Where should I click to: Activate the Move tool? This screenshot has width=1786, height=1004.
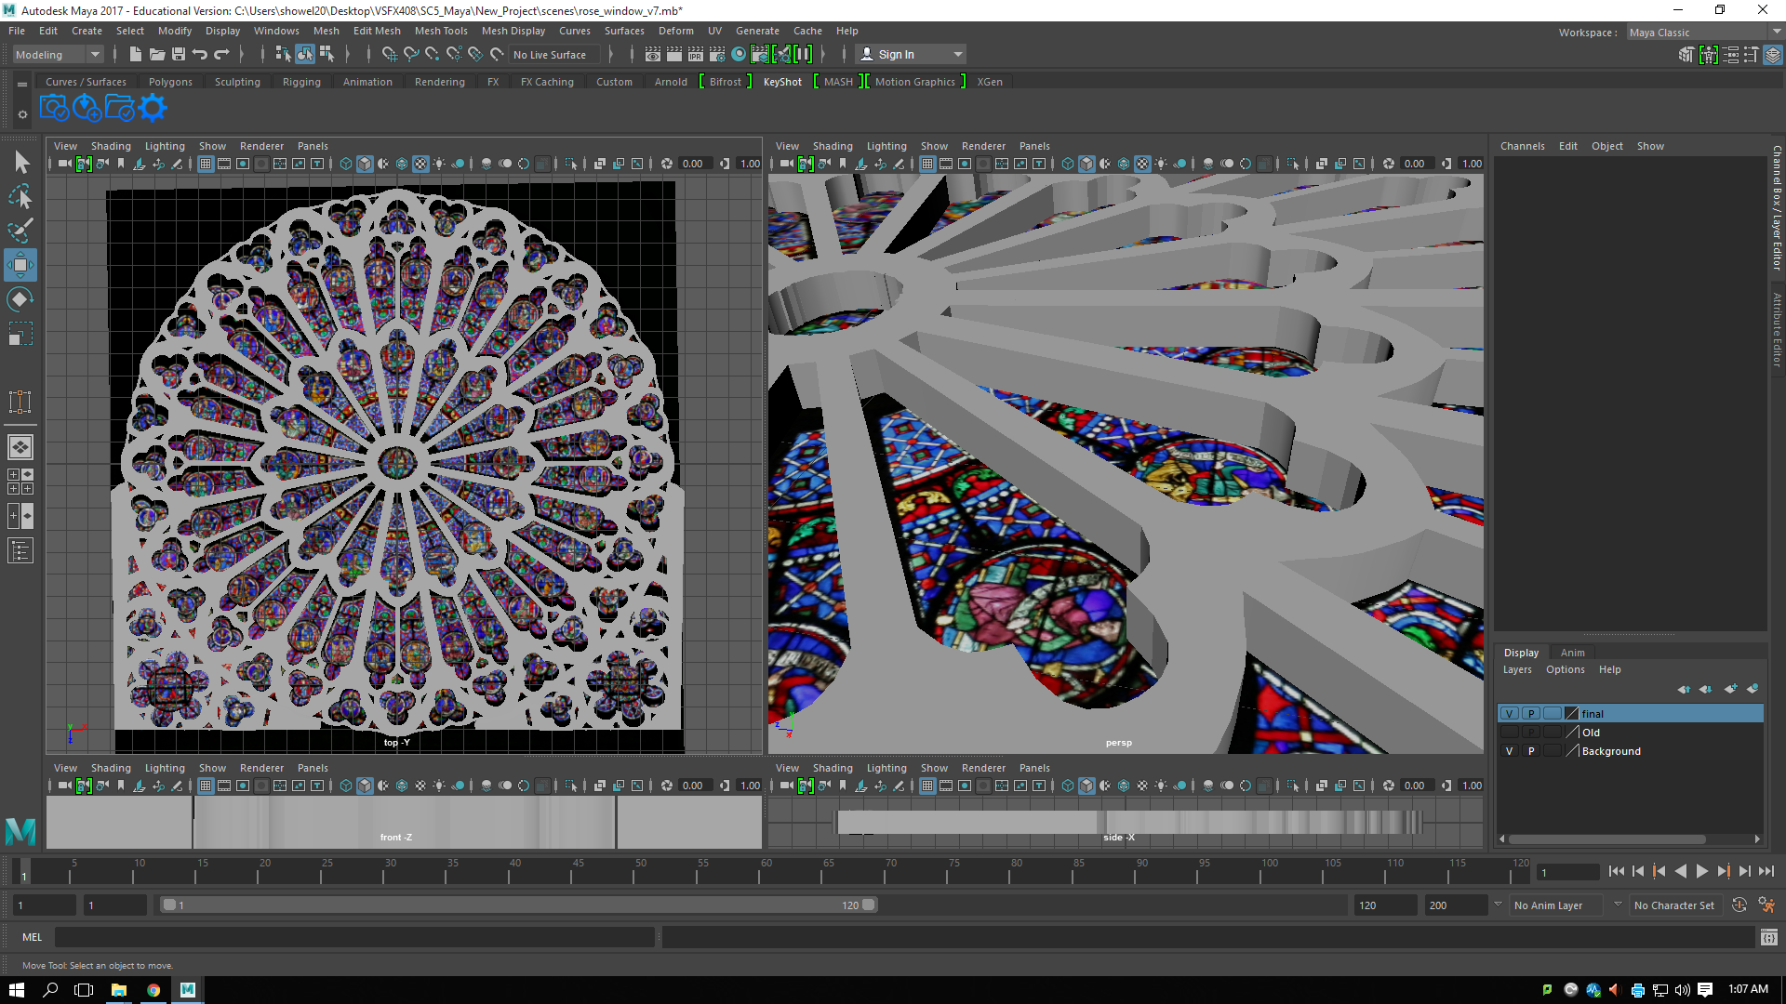pyautogui.click(x=20, y=265)
